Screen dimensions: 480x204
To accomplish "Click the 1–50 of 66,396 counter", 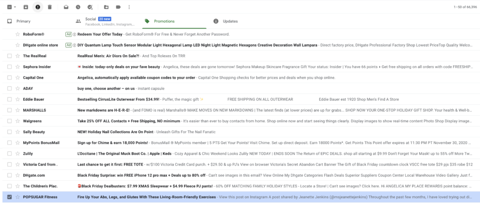I will click(465, 7).
